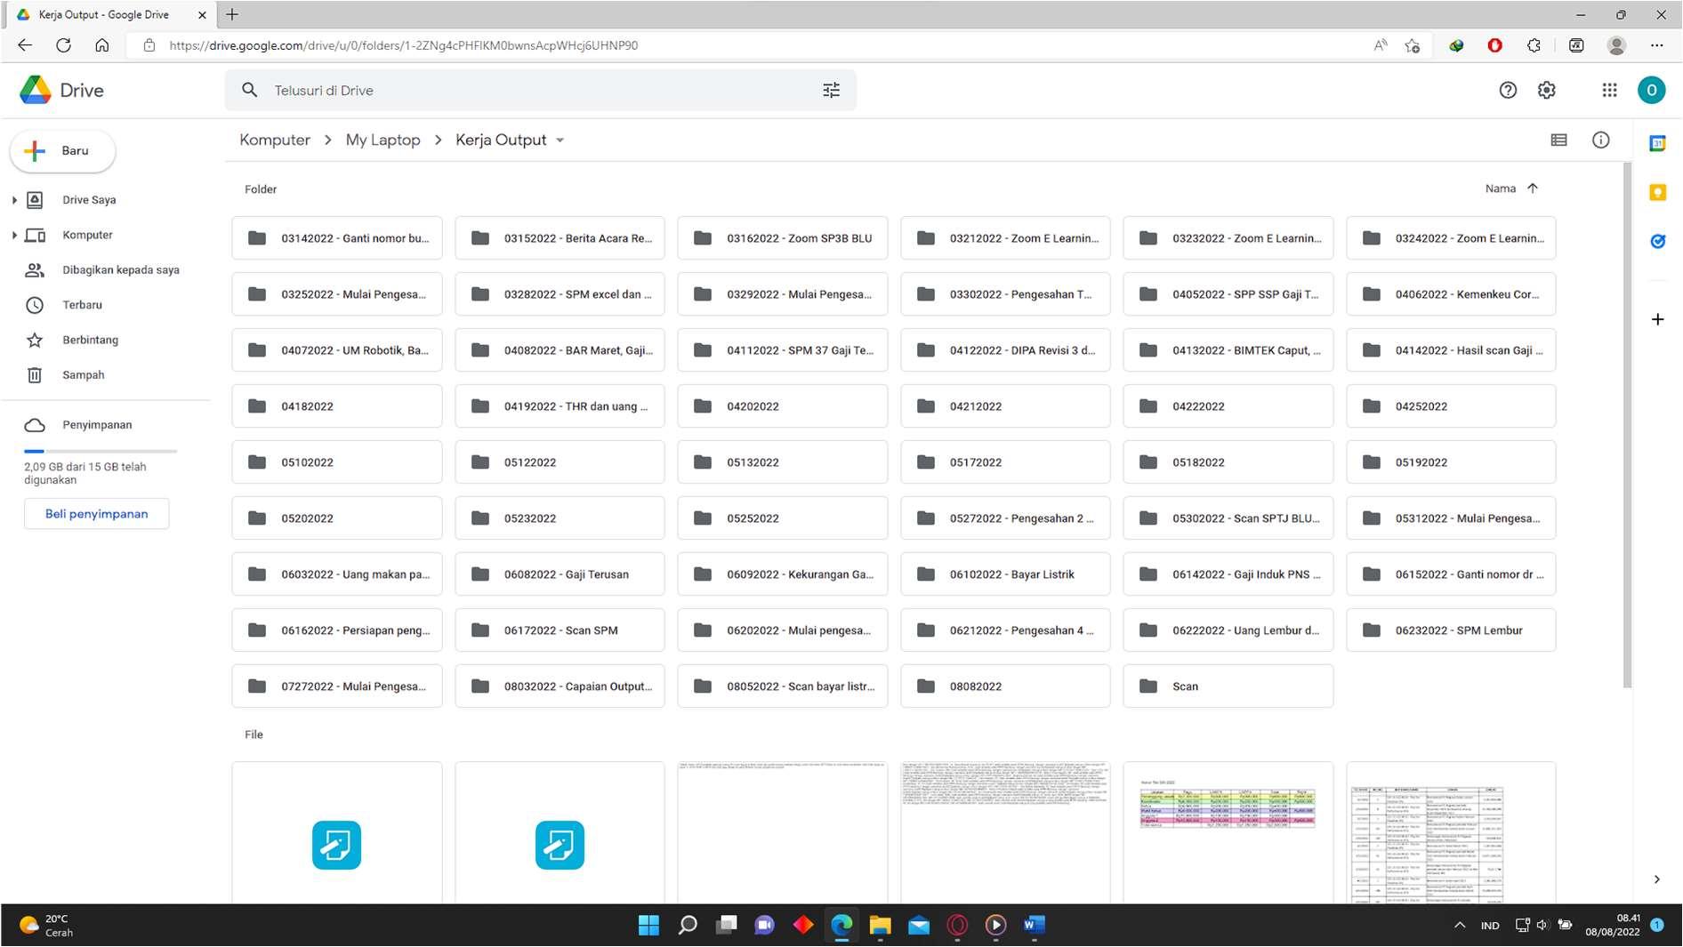Open a new browser tab
The image size is (1683, 947).
tap(232, 14)
